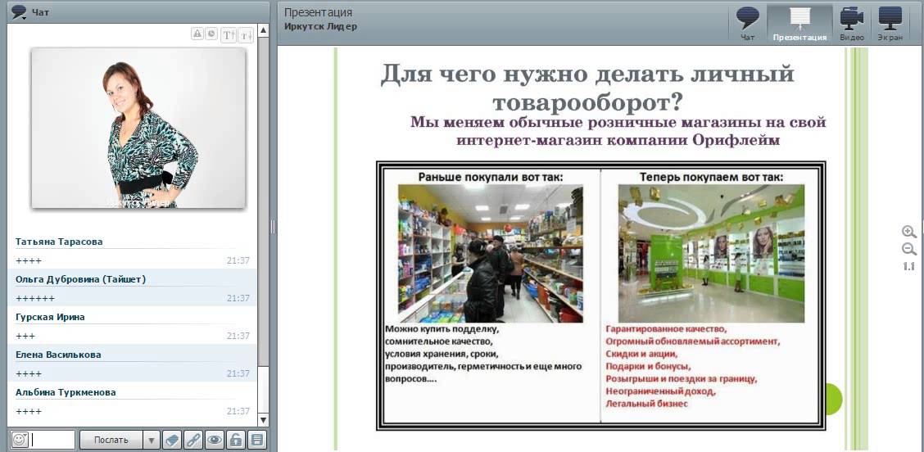This screenshot has width=924, height=452.
Task: Decrease chat text size with the T-down icon
Action: (246, 34)
